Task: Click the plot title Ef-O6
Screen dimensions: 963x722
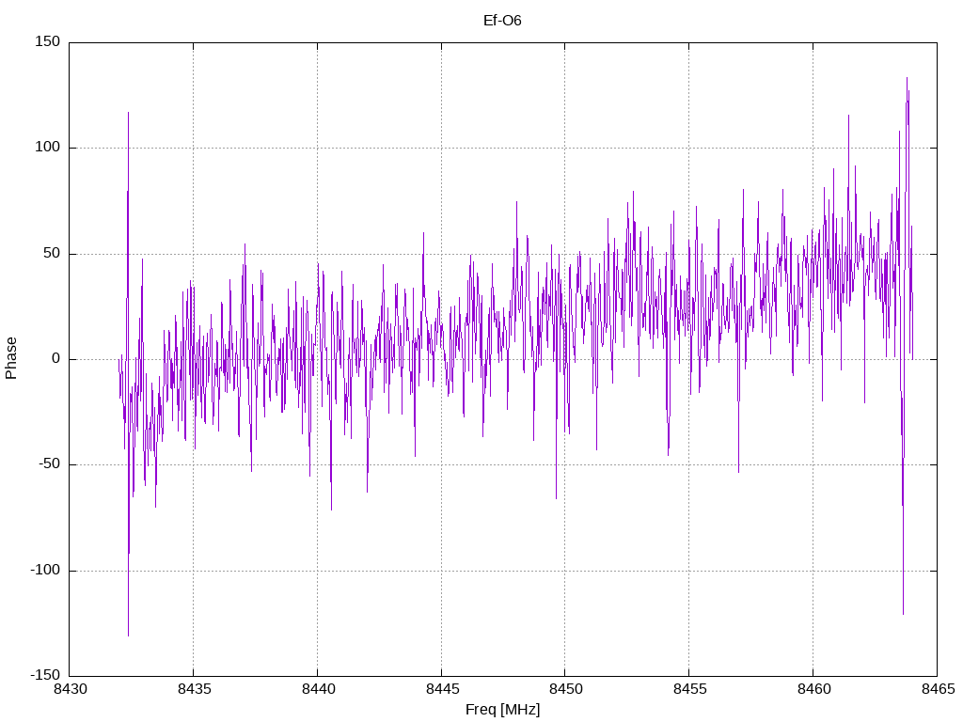Action: (x=502, y=21)
